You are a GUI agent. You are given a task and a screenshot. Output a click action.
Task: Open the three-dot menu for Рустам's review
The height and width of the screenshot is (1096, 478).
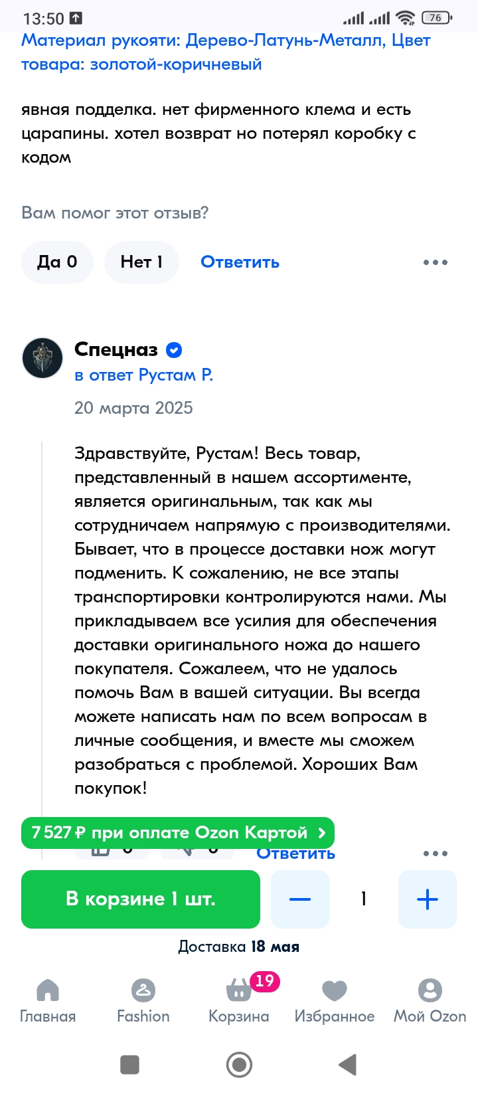pos(436,262)
